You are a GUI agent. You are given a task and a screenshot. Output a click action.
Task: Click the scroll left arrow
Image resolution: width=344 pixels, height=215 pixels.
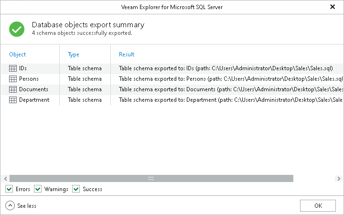(5, 179)
